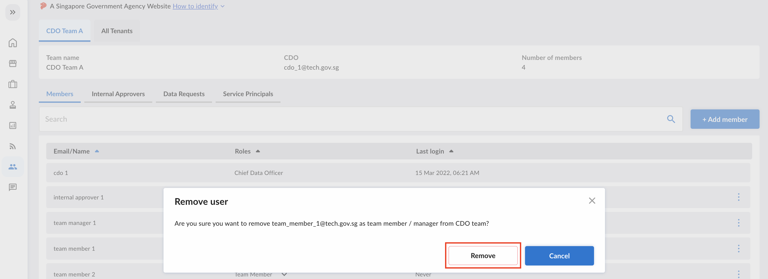Open the How to identify link
Screen dimensions: 768x279
[195, 6]
